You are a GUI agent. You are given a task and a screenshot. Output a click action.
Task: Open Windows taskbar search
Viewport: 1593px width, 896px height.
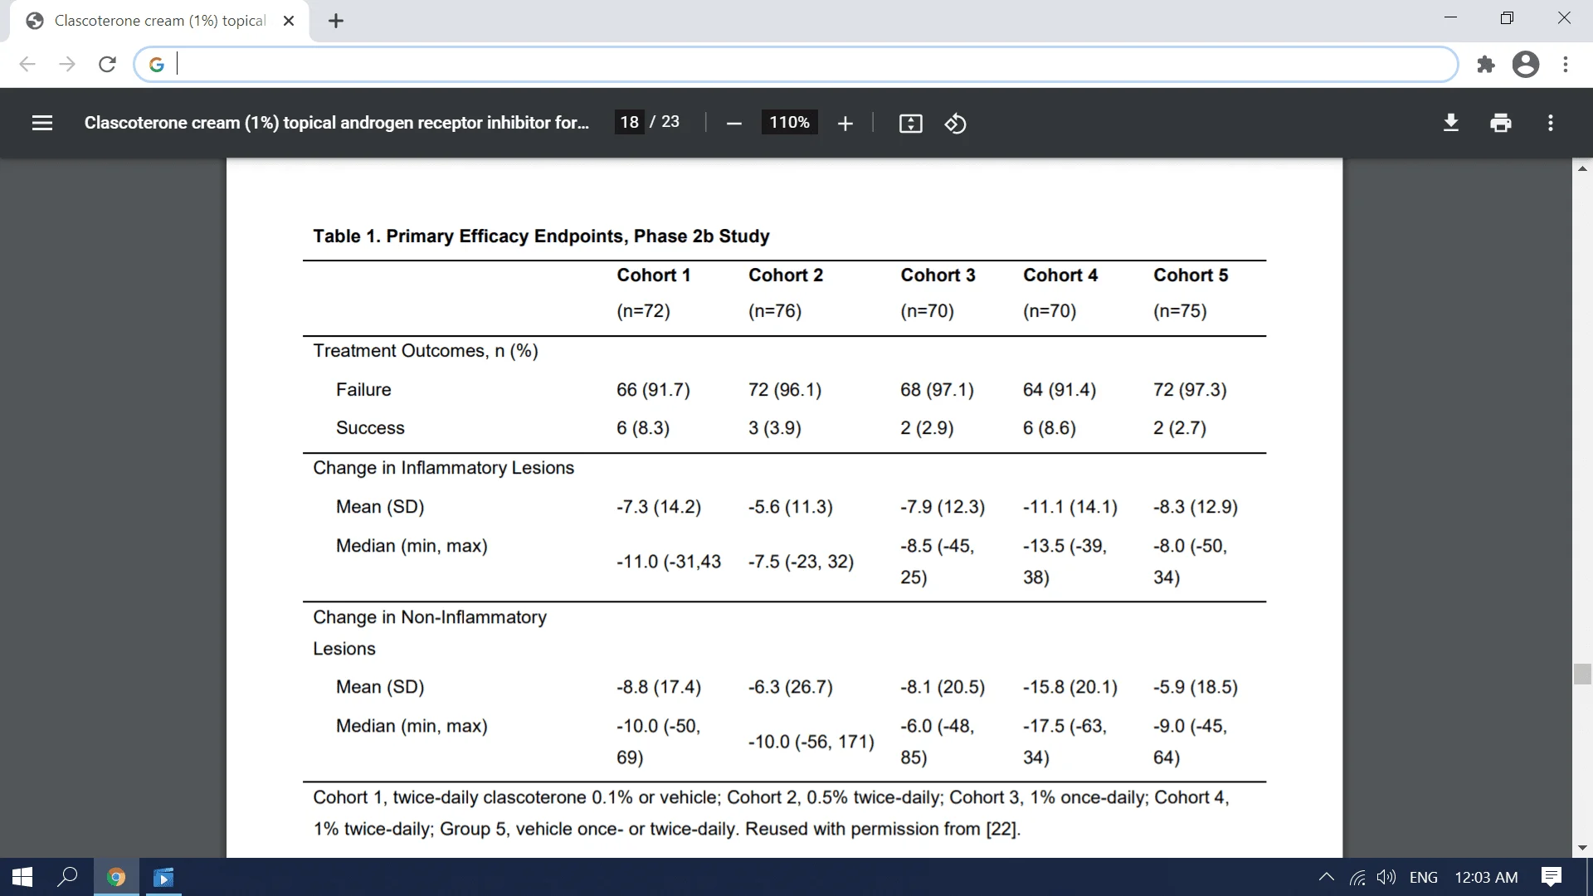[67, 877]
